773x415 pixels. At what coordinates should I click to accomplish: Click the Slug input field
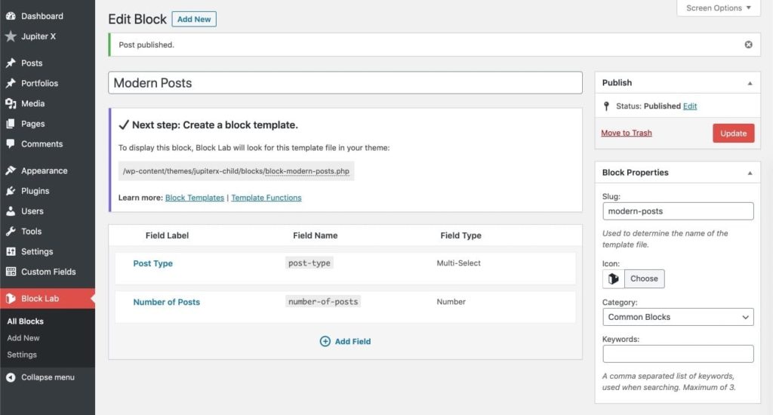pyautogui.click(x=678, y=211)
